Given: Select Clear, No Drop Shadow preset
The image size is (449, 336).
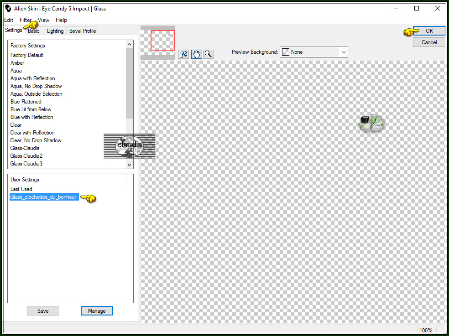Looking at the screenshot, I should coord(36,140).
